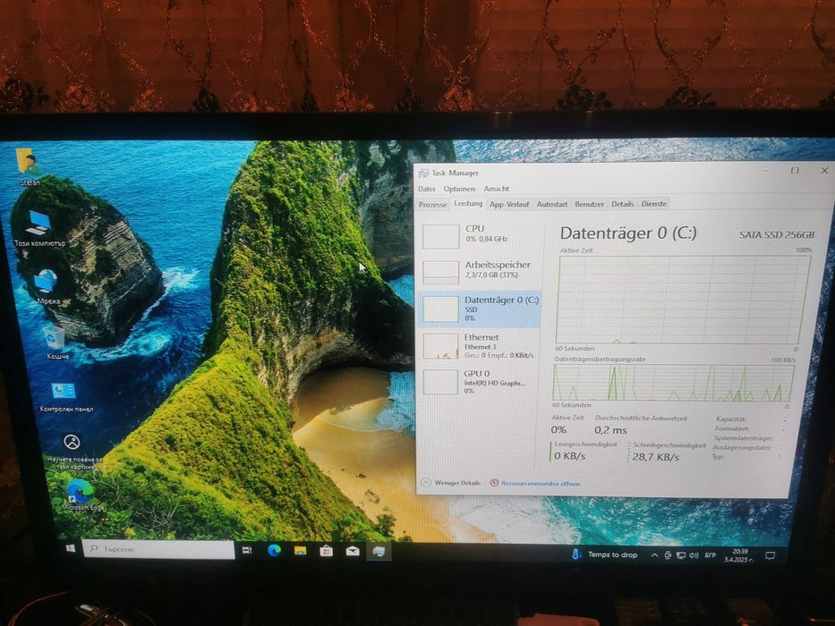Switch to the App-Verlauf tab
The width and height of the screenshot is (835, 626).
[x=509, y=204]
